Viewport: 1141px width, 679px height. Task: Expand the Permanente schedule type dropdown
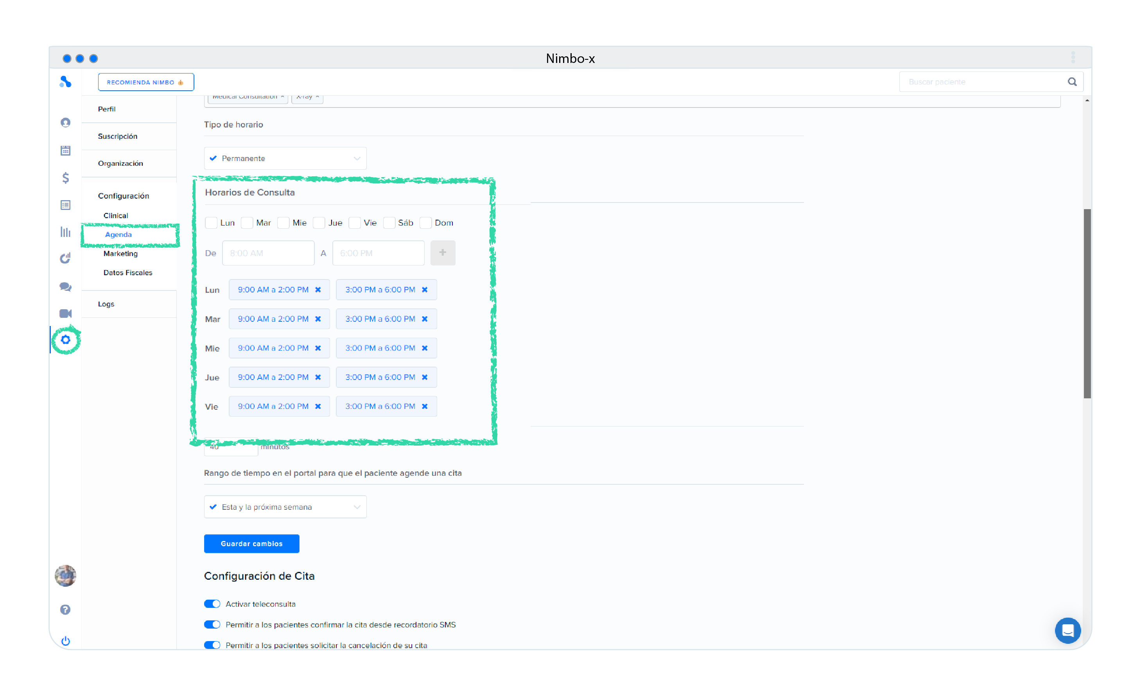(285, 158)
